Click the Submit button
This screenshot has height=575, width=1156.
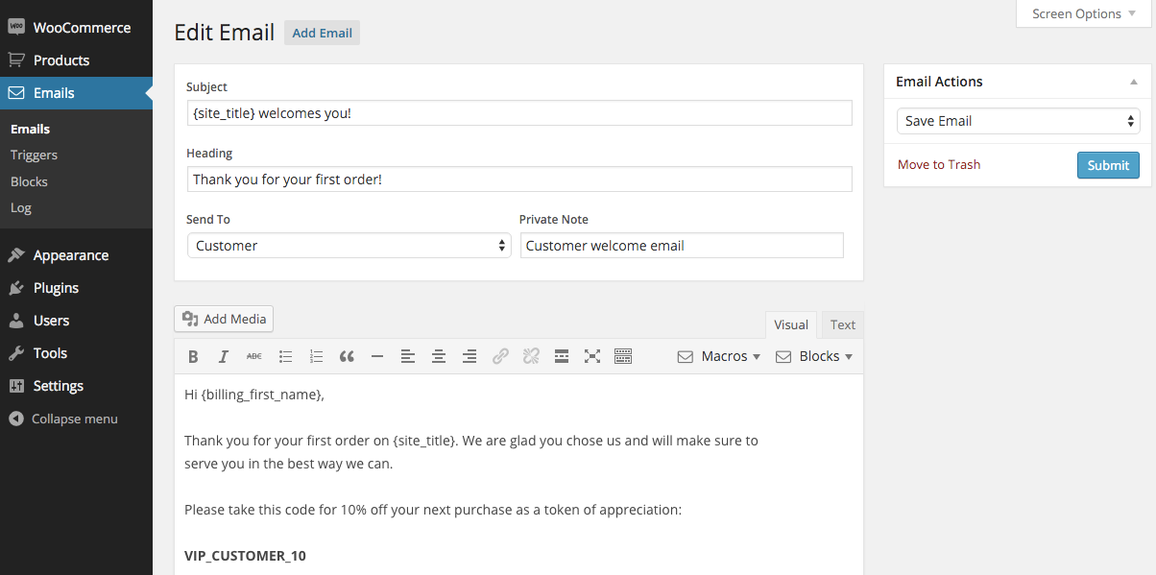point(1108,165)
